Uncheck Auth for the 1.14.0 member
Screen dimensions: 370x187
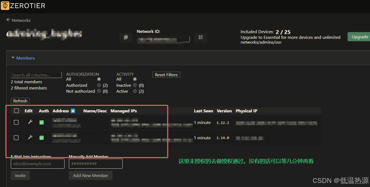coord(41,138)
